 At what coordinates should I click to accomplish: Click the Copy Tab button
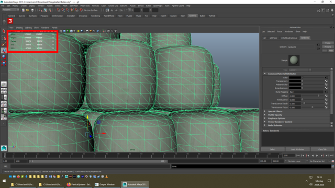tap(322, 149)
